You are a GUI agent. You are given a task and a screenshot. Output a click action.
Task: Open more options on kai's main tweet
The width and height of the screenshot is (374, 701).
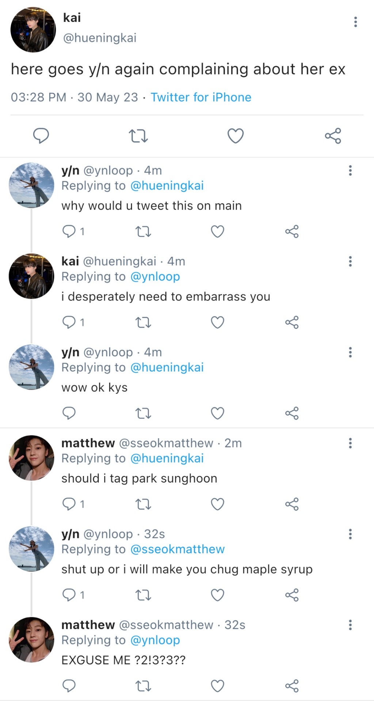(x=355, y=22)
